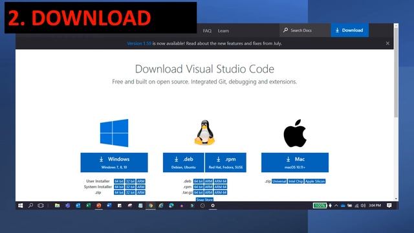Click the microphone tray icon
Image resolution: width=414 pixels, height=233 pixels.
(331, 206)
